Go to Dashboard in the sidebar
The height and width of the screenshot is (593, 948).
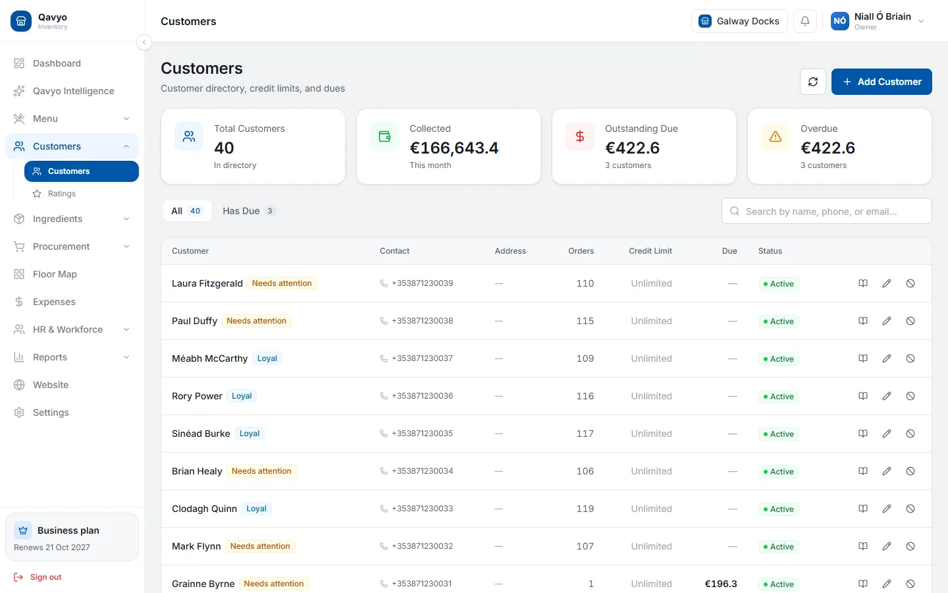pos(72,63)
